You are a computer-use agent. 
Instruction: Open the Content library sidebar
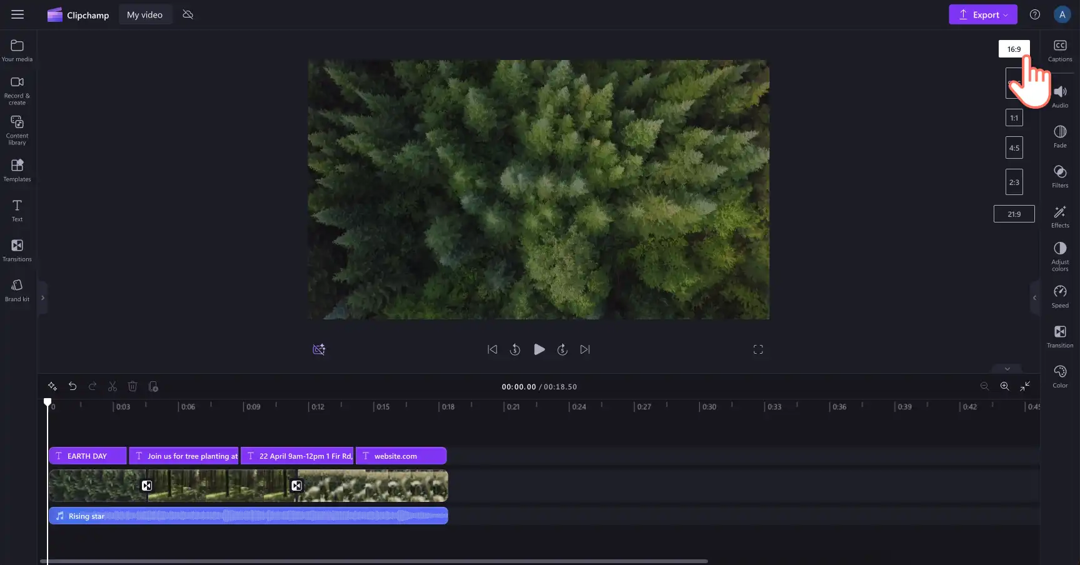[x=17, y=130]
